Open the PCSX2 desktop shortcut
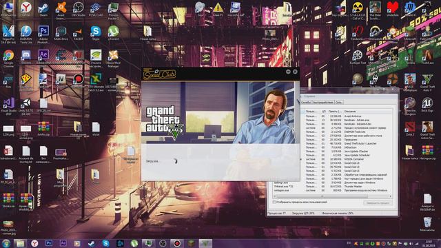This screenshot has height=248, width=441. point(96,8)
